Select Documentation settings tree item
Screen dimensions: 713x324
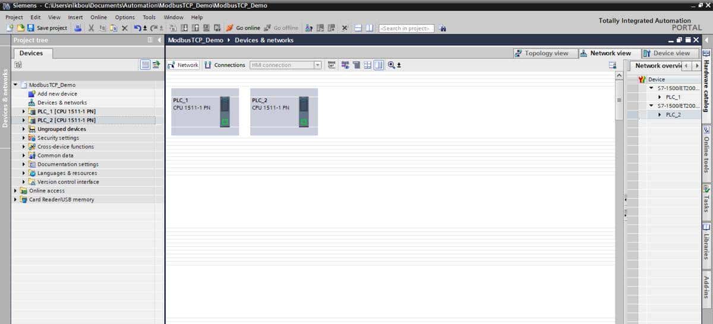68,164
